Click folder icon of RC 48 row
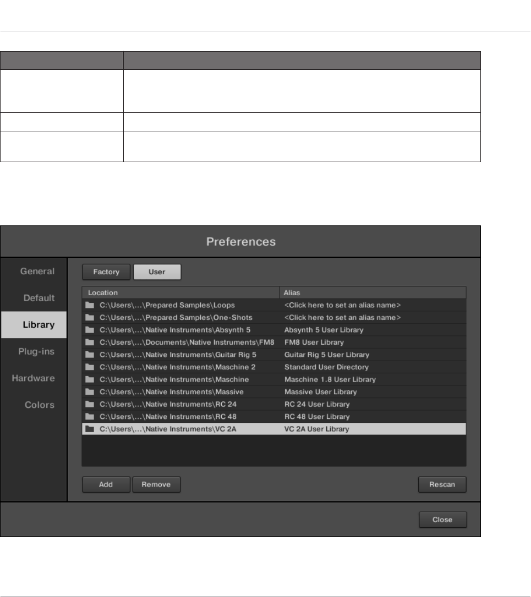The width and height of the screenshot is (531, 597). (x=90, y=416)
